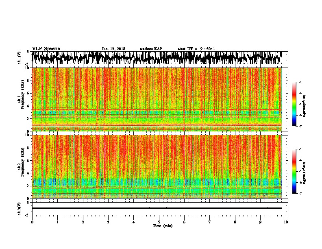Click the "ch.3(V)" axis label
Viewport: 322px width, 249px height.
(x=20, y=209)
